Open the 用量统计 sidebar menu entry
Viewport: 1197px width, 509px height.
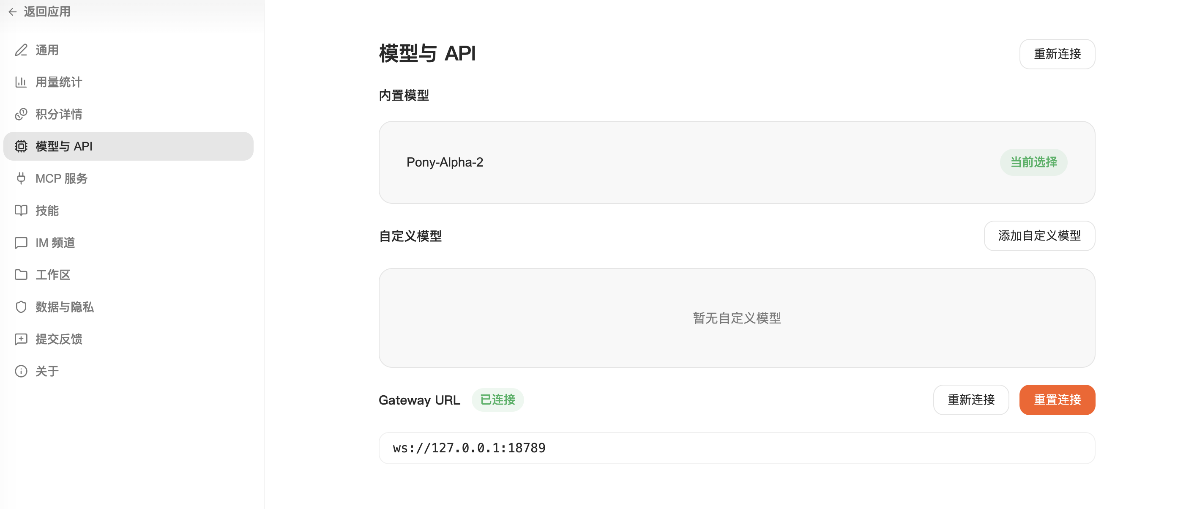pos(59,82)
